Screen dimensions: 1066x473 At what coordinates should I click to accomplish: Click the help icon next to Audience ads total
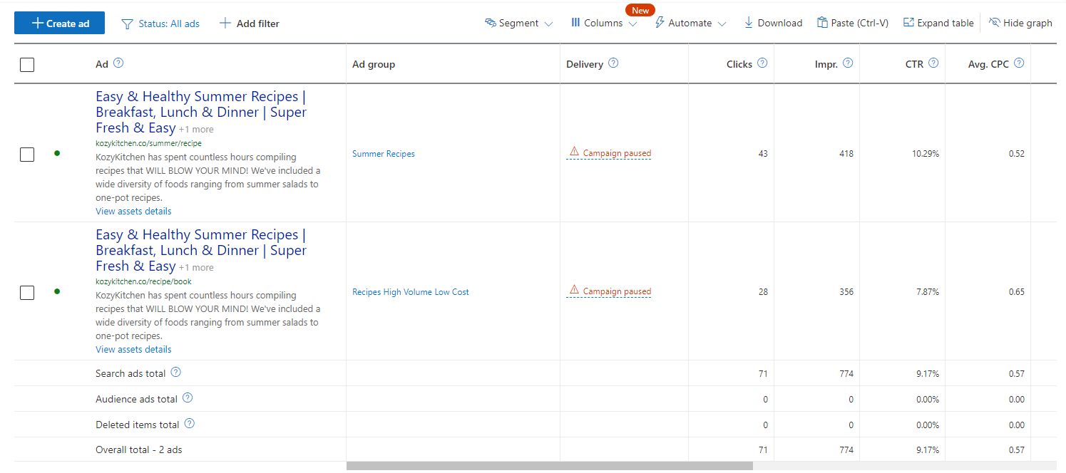pos(188,398)
